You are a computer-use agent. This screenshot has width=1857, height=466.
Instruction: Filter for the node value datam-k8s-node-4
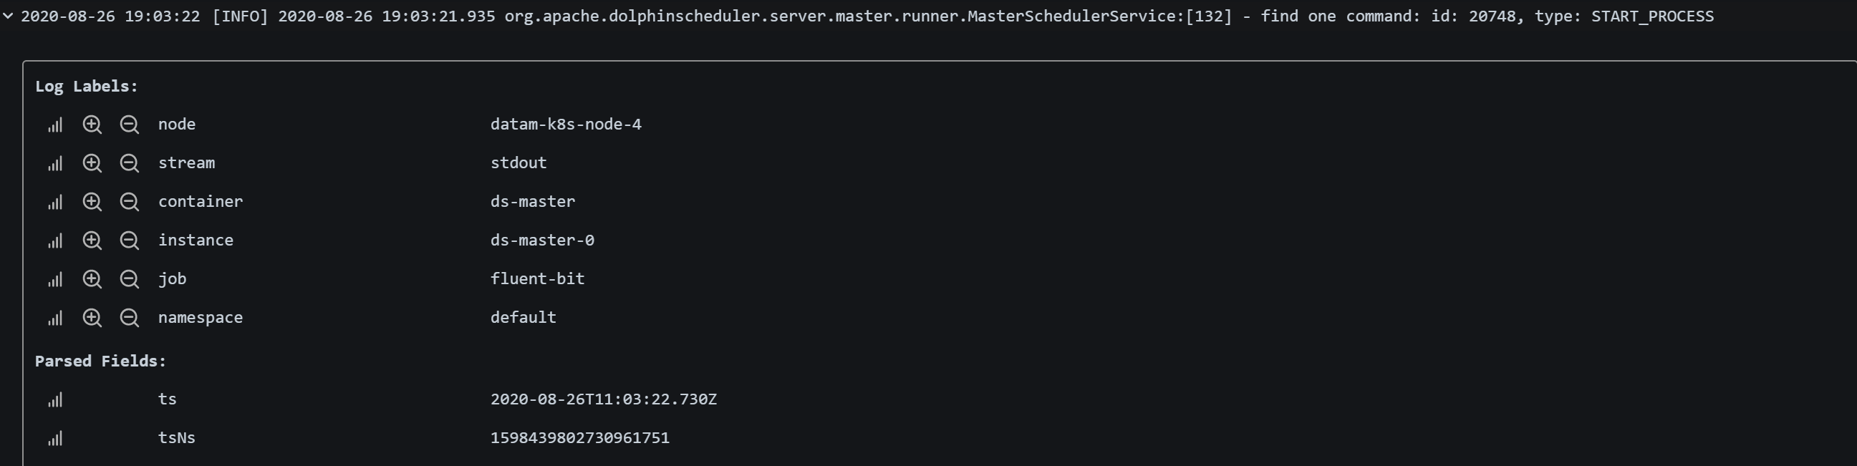(92, 125)
